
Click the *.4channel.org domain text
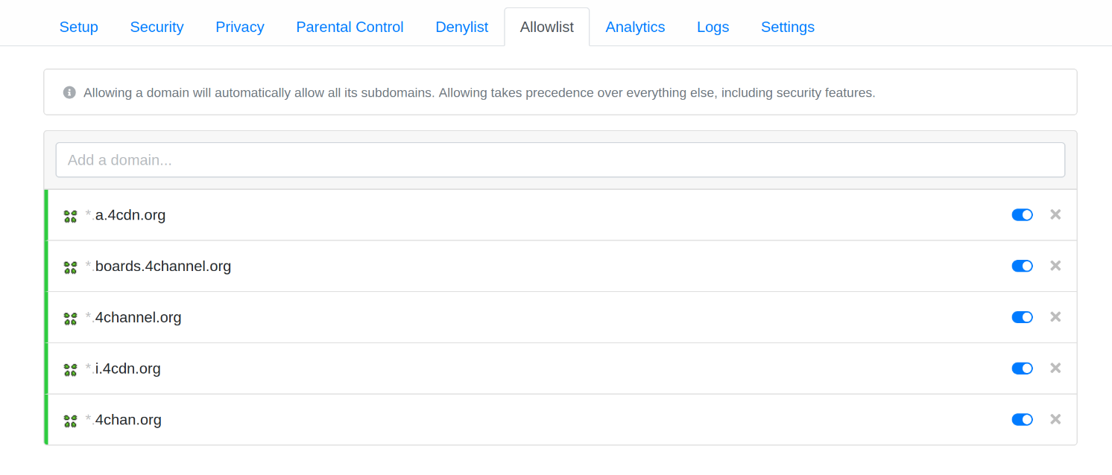tap(139, 318)
